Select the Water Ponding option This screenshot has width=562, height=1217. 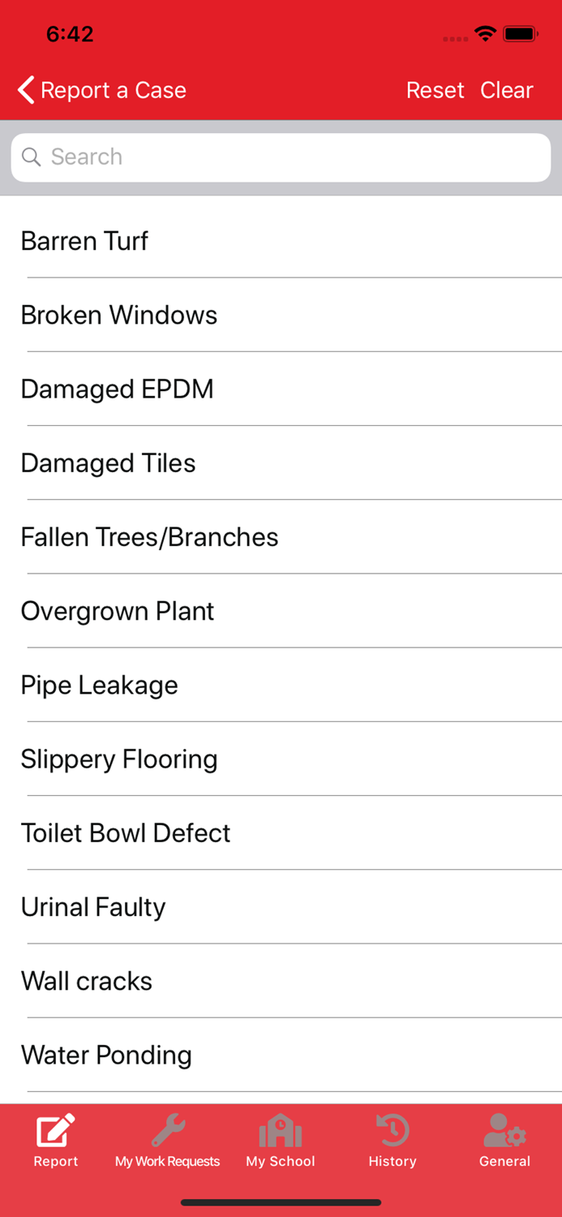coord(106,1055)
